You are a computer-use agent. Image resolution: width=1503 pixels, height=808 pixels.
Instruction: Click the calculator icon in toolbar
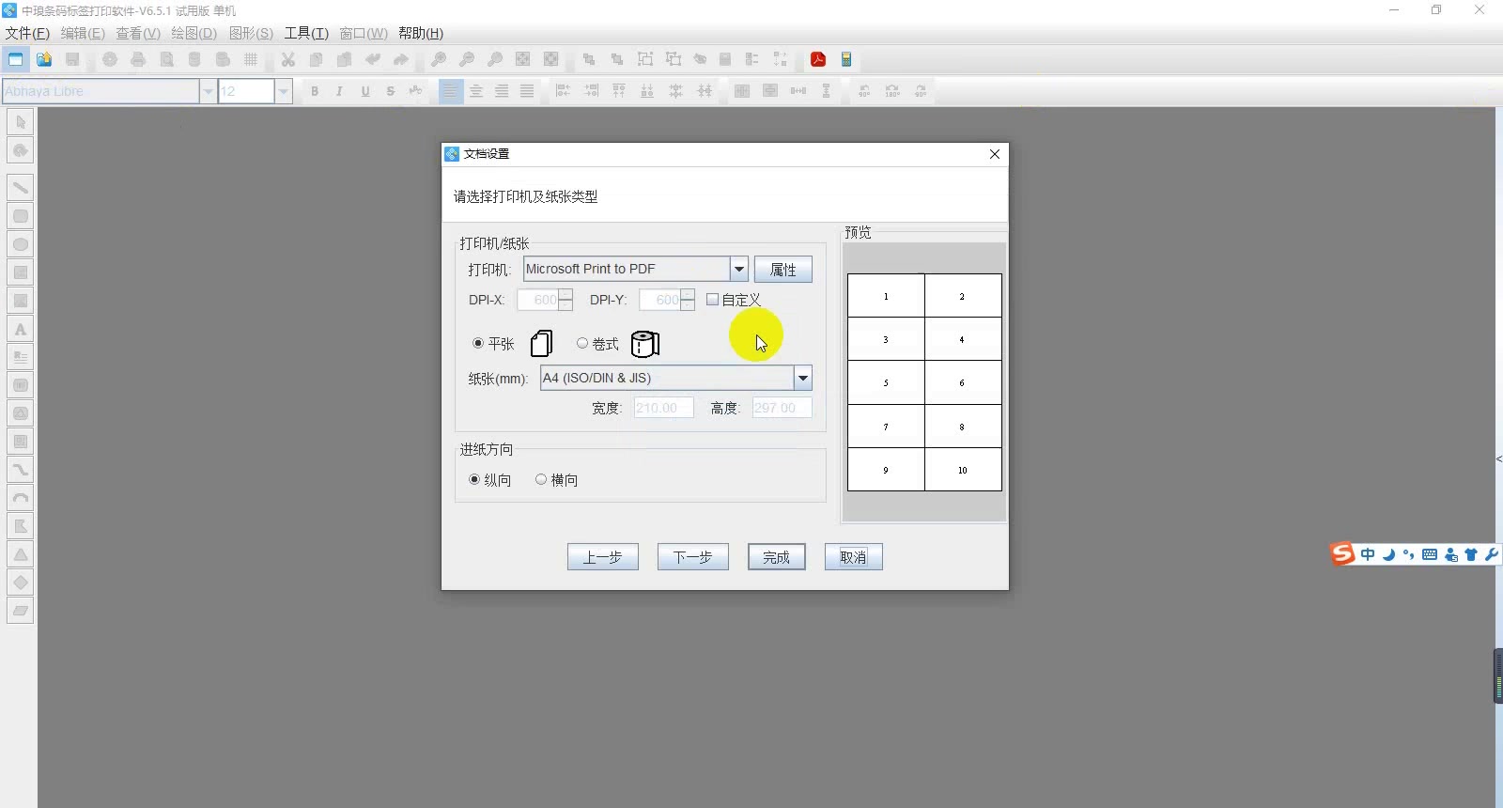(846, 59)
